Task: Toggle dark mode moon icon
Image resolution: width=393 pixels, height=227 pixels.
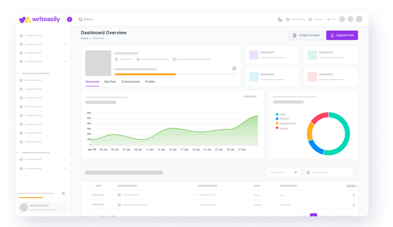Action: (x=280, y=20)
